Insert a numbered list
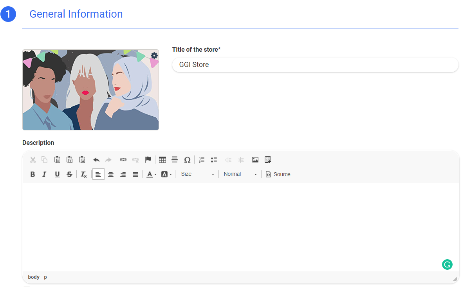 [202, 160]
